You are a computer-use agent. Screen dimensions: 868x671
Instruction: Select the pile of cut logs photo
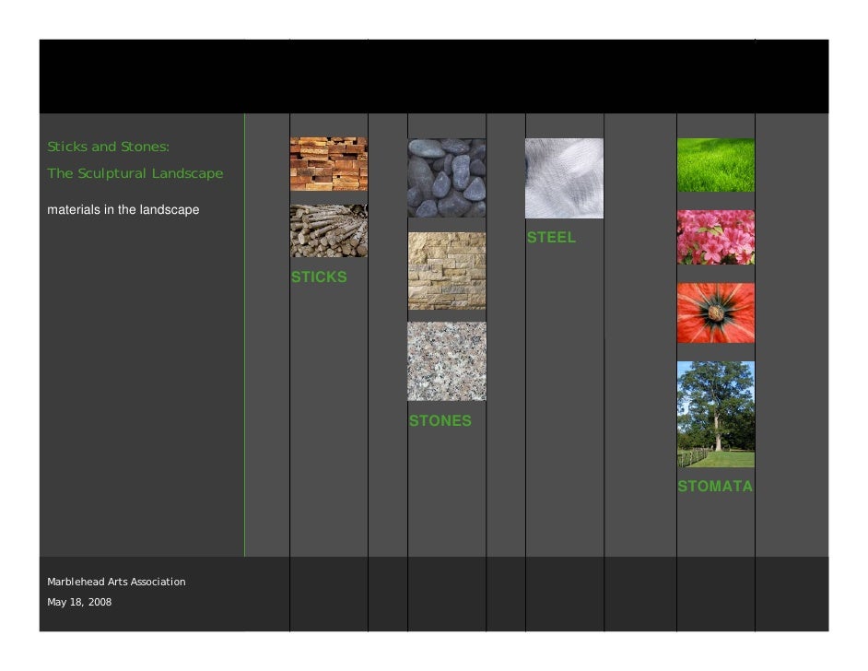[329, 230]
